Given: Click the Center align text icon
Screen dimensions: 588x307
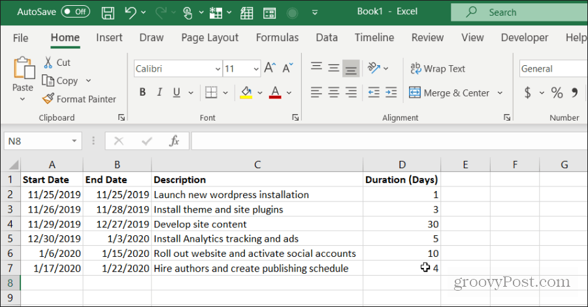Looking at the screenshot, I should point(334,93).
